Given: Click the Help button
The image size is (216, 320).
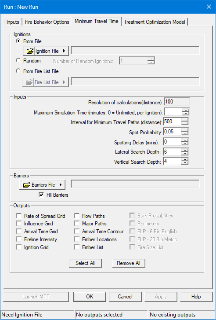Looking at the screenshot, I should (x=196, y=297).
